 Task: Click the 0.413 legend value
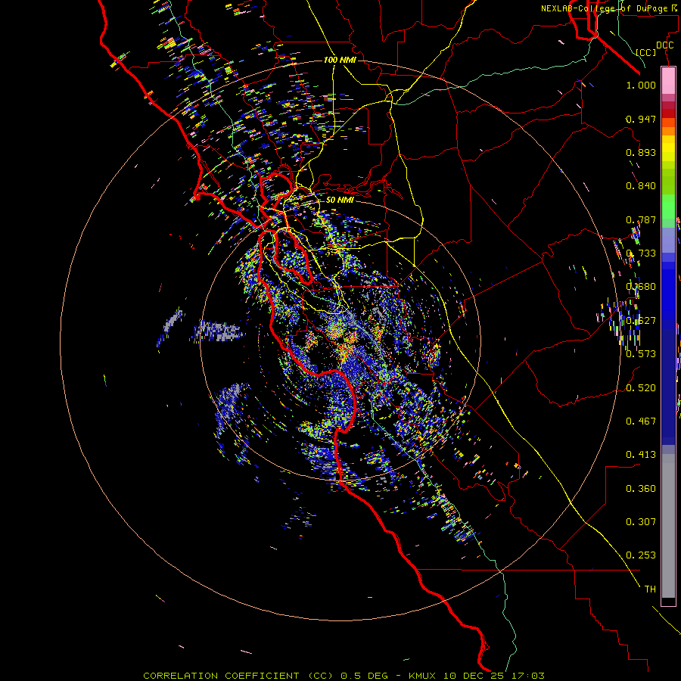(641, 455)
